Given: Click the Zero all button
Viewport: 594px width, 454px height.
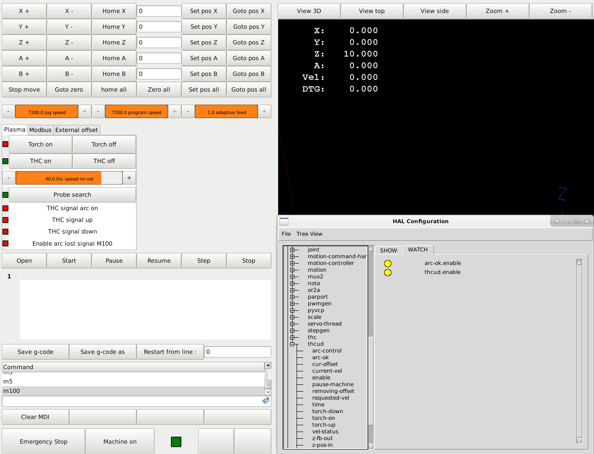Looking at the screenshot, I should tap(159, 89).
